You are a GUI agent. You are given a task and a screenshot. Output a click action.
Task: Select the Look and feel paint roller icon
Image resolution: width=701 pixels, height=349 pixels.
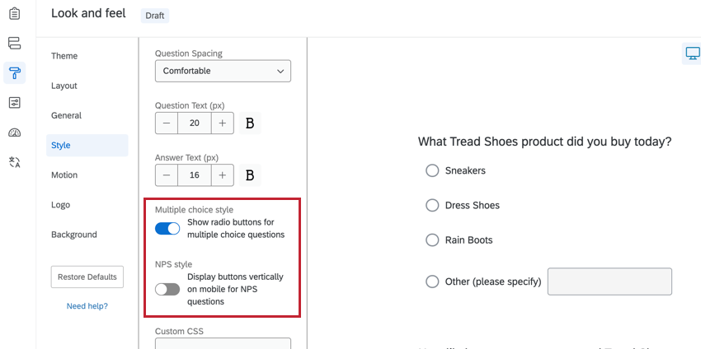tap(14, 72)
